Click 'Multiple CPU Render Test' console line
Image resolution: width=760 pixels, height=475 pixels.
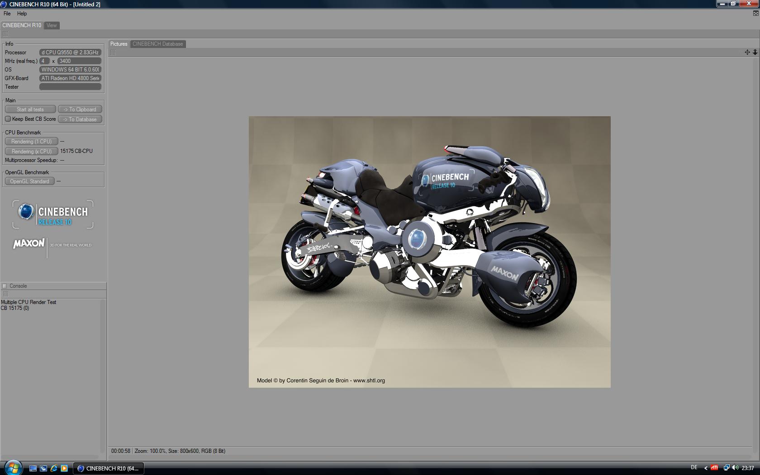(28, 302)
